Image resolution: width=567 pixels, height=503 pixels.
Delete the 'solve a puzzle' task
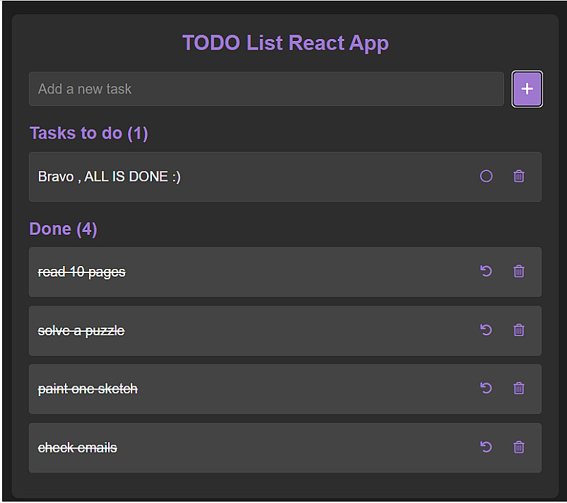[519, 330]
